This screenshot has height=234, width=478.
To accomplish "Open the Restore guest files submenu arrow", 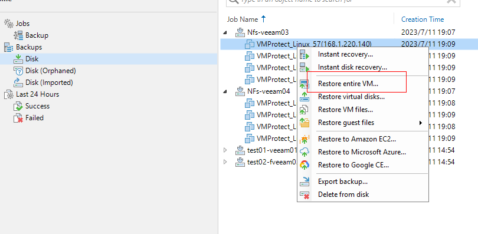I will click(x=421, y=123).
